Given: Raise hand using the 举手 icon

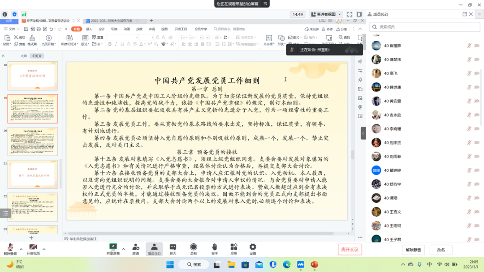Looking at the screenshot, I should [x=214, y=248].
